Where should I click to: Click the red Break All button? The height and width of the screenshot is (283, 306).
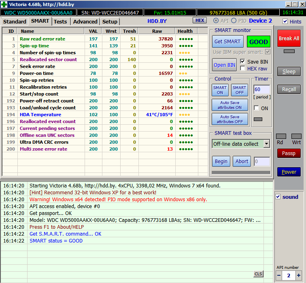point(289,38)
